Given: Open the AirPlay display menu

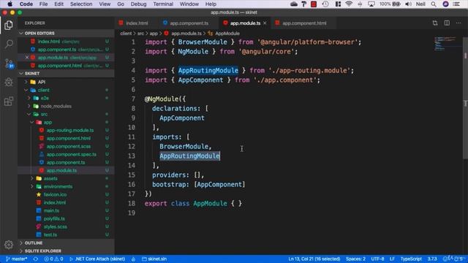Looking at the screenshot, I should [x=371, y=4].
